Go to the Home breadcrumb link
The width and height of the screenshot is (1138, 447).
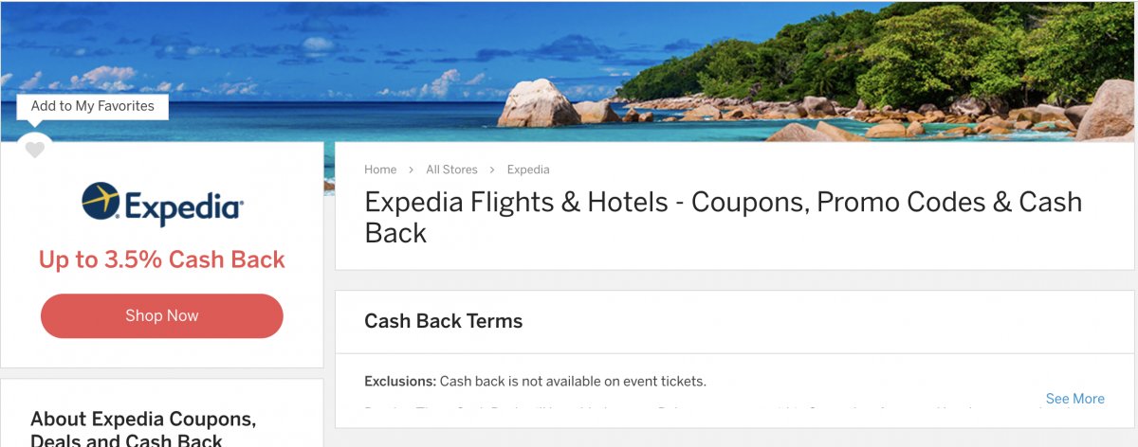tap(380, 170)
